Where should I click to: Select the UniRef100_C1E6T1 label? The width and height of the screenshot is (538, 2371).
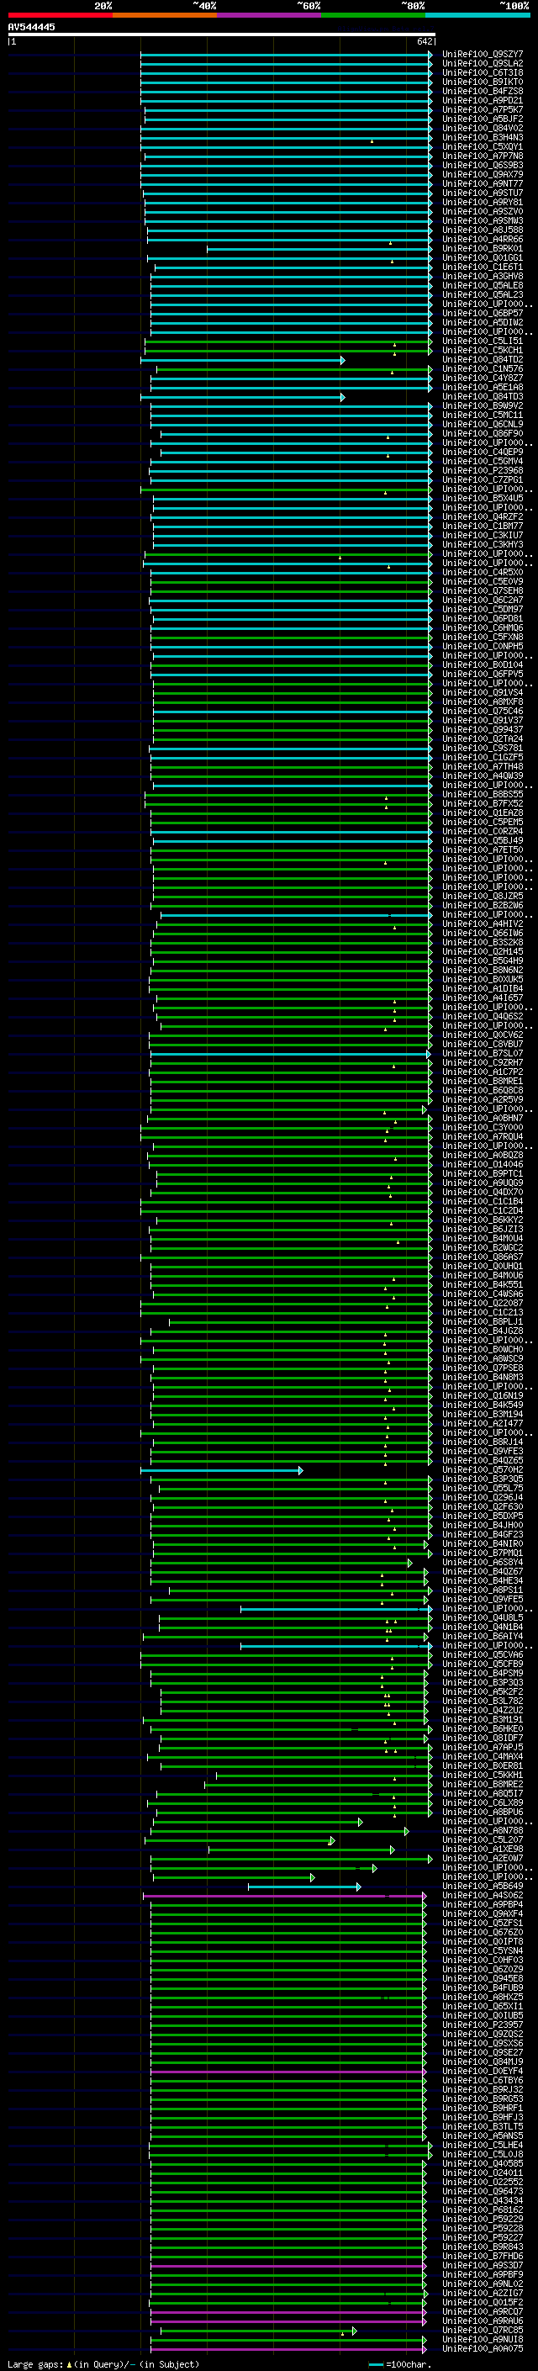coord(483,267)
